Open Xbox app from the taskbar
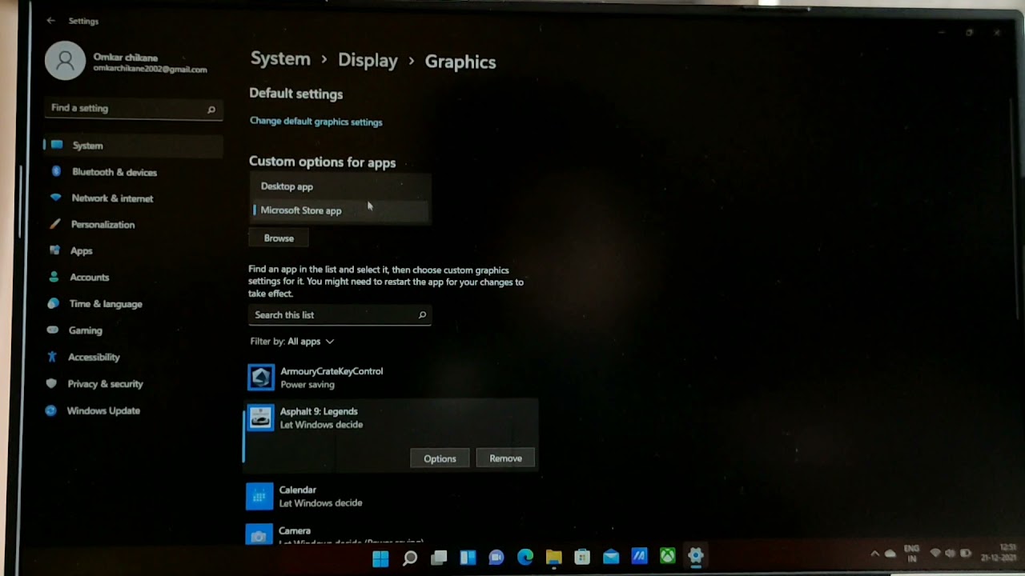Viewport: 1025px width, 576px height. [x=667, y=556]
